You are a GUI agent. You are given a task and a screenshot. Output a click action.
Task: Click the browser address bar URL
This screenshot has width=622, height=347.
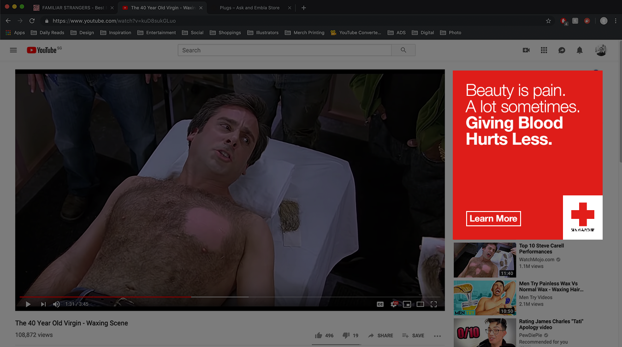(x=114, y=21)
